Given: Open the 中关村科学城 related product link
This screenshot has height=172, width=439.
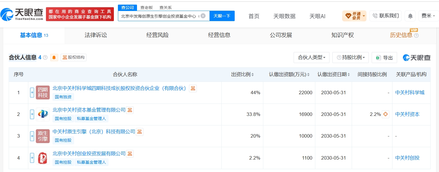Looking at the screenshot, I should tap(410, 93).
